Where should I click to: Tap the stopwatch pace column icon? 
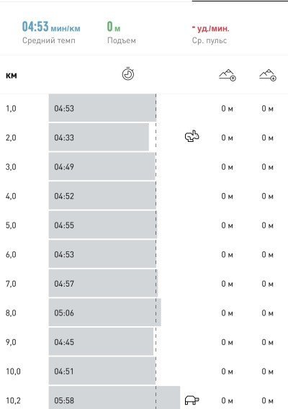[x=128, y=74]
